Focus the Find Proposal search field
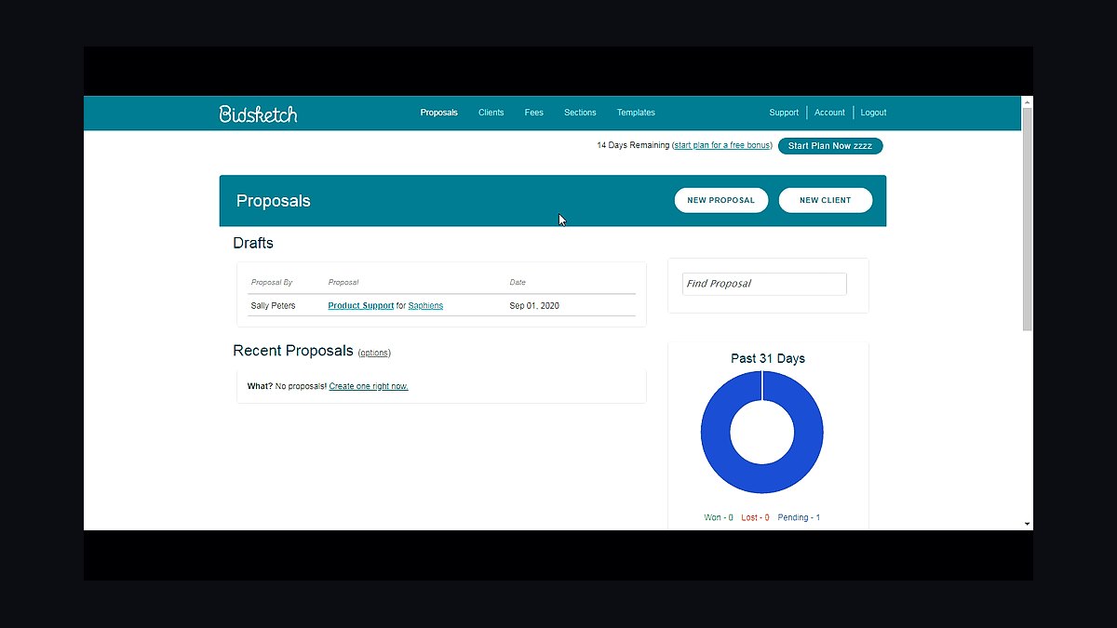This screenshot has width=1117, height=628. click(x=764, y=284)
